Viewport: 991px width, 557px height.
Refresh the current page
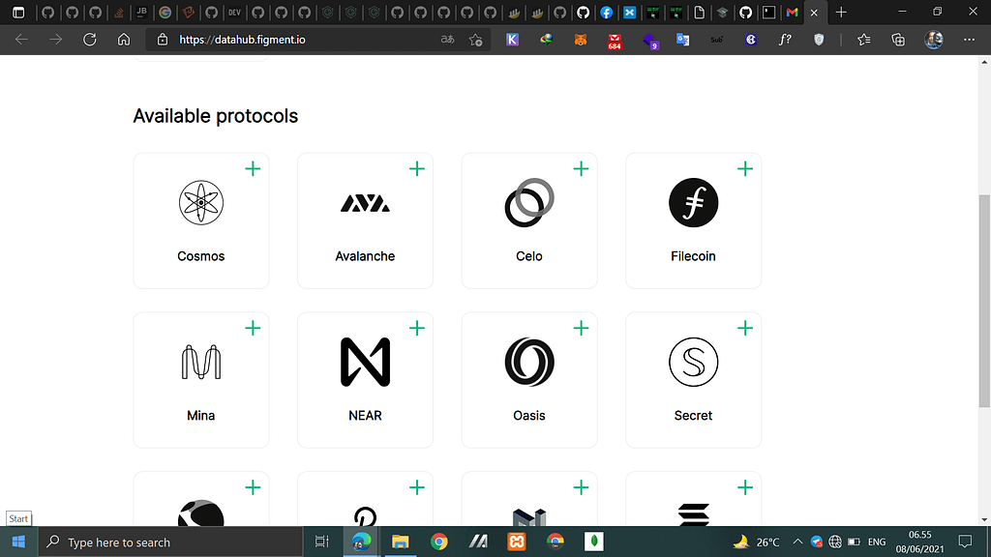pyautogui.click(x=90, y=39)
